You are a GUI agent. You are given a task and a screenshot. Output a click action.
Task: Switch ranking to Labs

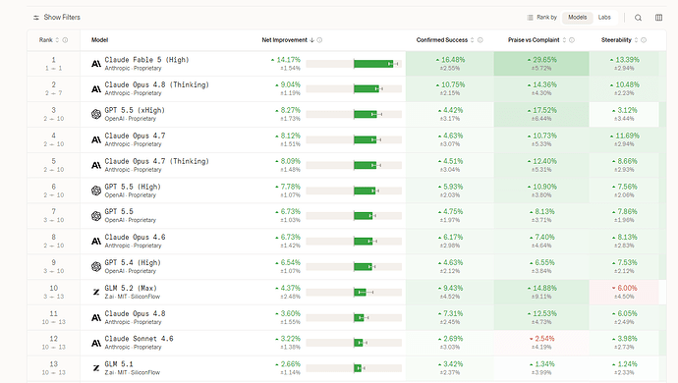pos(604,18)
